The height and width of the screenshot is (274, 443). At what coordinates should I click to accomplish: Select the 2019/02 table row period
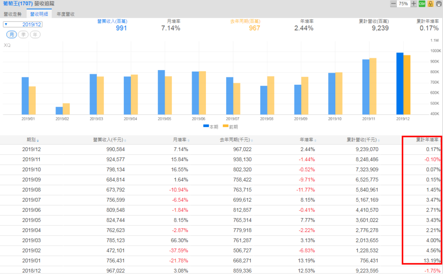(x=31, y=251)
